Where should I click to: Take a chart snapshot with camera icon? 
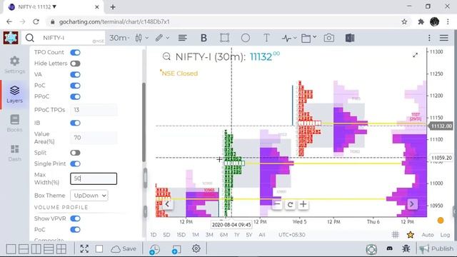click(328, 38)
